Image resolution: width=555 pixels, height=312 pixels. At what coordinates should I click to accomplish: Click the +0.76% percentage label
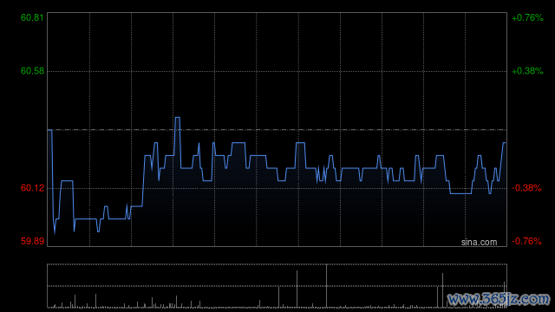coord(527,17)
